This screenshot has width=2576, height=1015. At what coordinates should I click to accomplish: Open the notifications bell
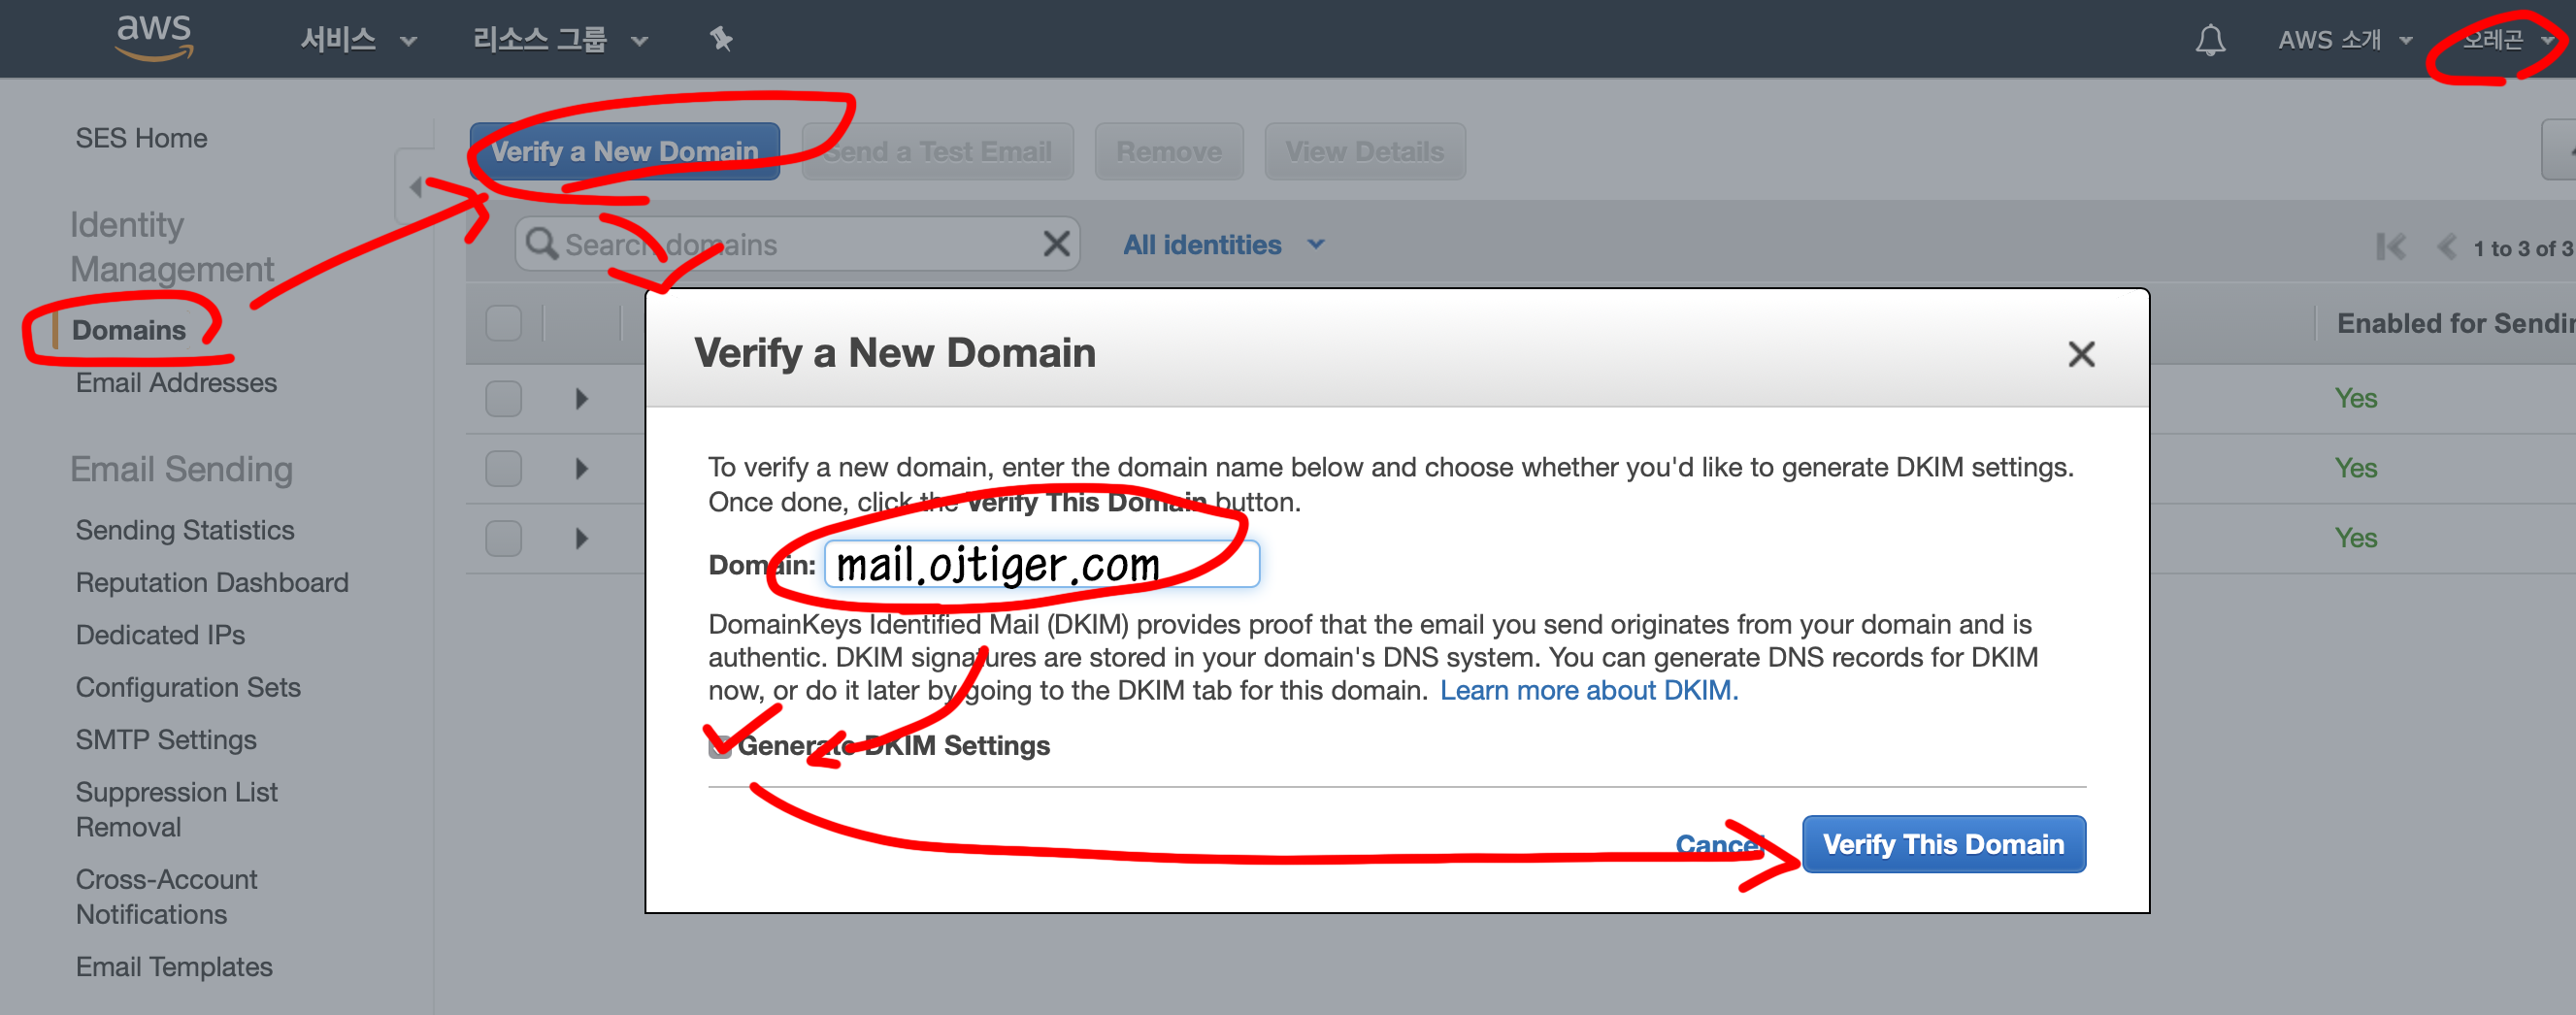click(x=2210, y=40)
